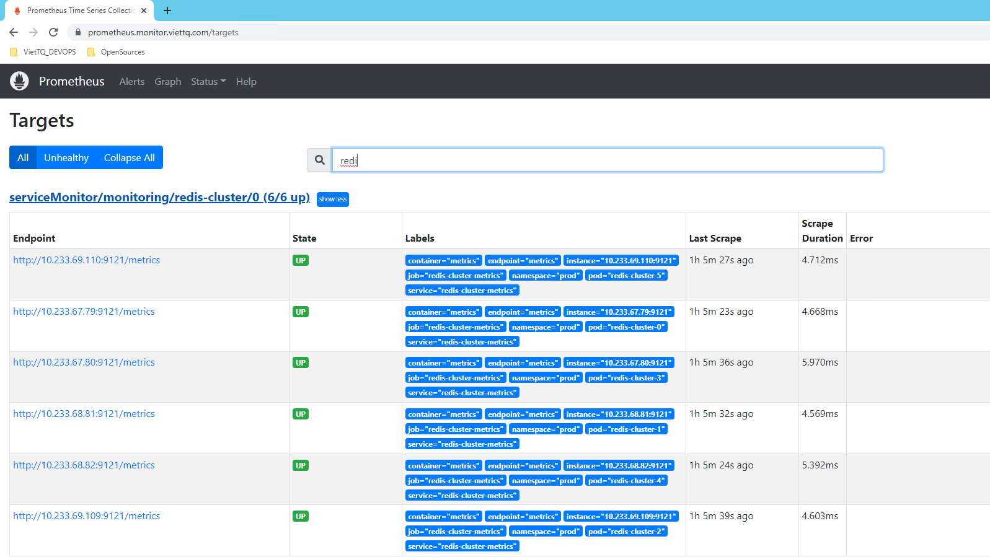990x557 pixels.
Task: Click the 5.970ms scrape duration value
Action: coord(820,362)
